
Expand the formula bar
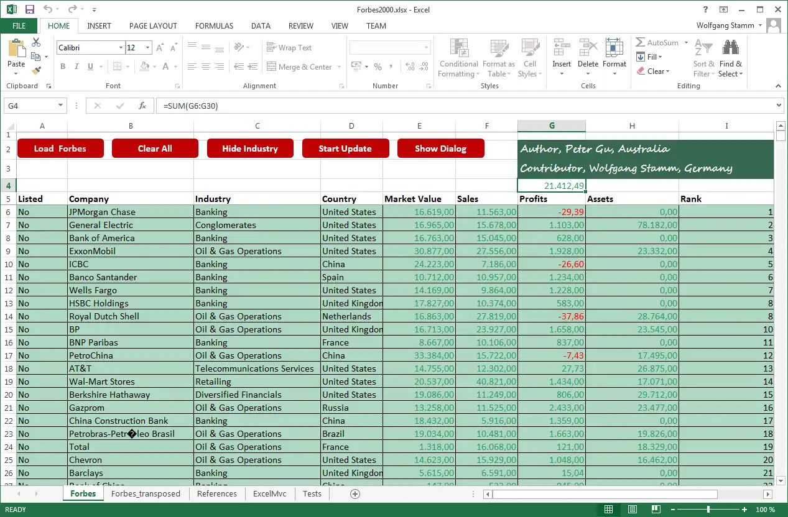pos(779,106)
